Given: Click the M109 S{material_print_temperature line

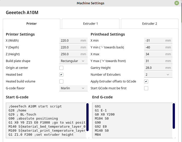Looking at the screenshot, I should [x=47, y=131].
